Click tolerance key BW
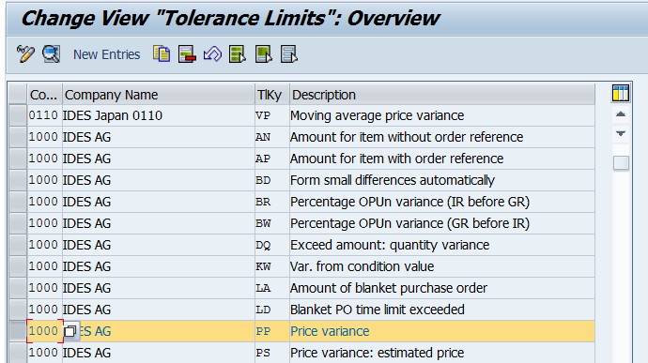This screenshot has width=648, height=363. pos(263,223)
